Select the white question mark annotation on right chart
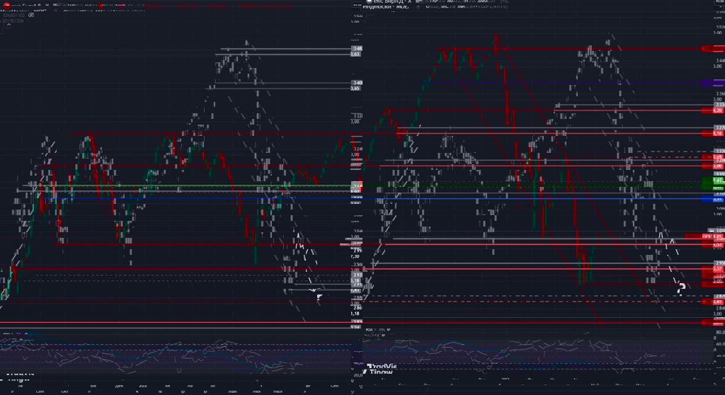This screenshot has width=725, height=395. (681, 287)
